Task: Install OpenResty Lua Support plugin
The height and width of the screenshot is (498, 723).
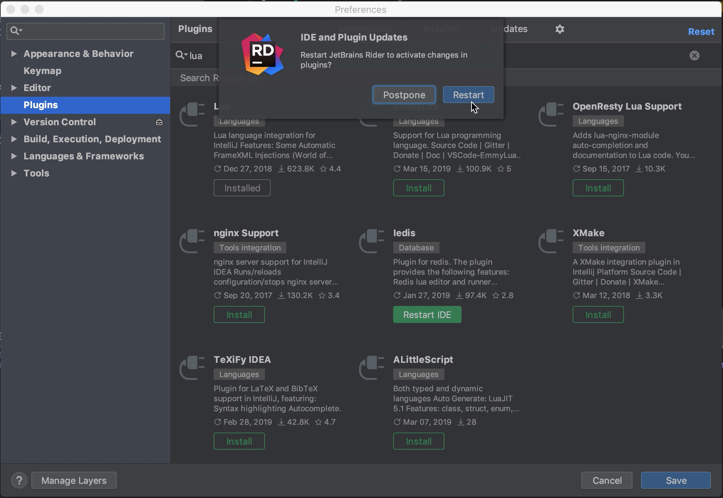Action: click(x=598, y=188)
